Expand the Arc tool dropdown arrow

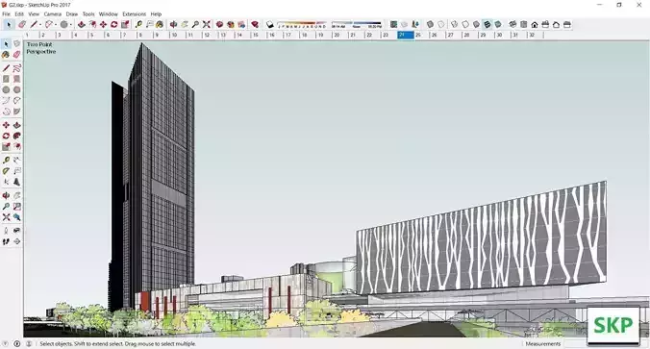56,25
